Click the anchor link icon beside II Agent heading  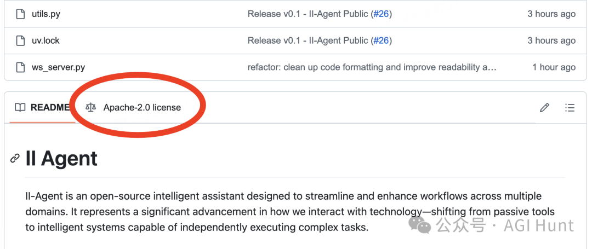(x=15, y=158)
